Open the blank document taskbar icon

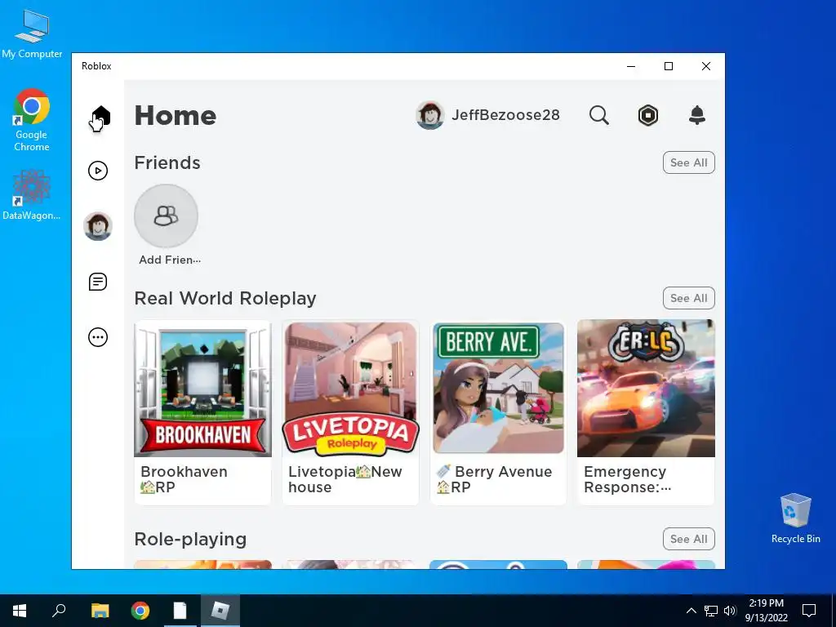pyautogui.click(x=180, y=611)
